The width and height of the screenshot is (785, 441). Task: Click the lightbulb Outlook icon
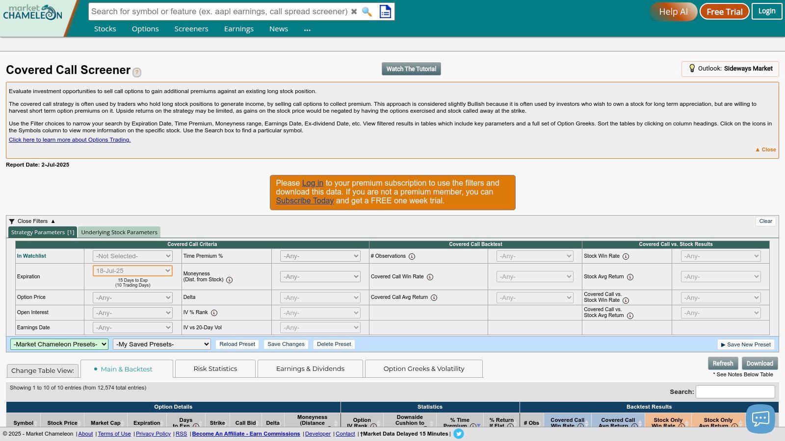pyautogui.click(x=692, y=69)
